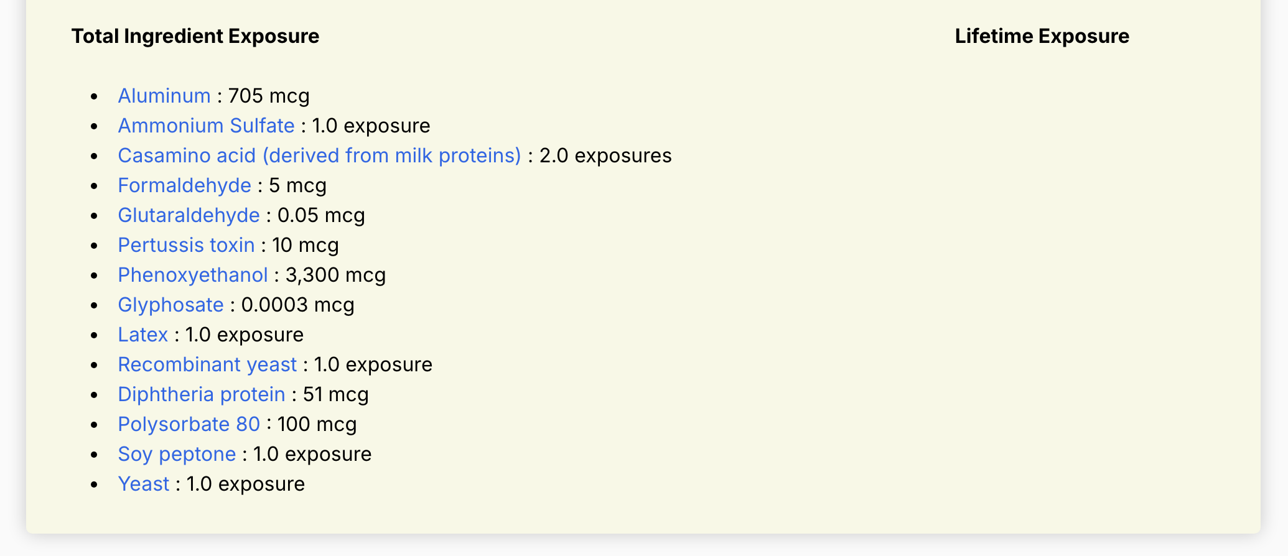Open the Aluminum ingredient link
This screenshot has height=556, width=1288.
point(164,96)
